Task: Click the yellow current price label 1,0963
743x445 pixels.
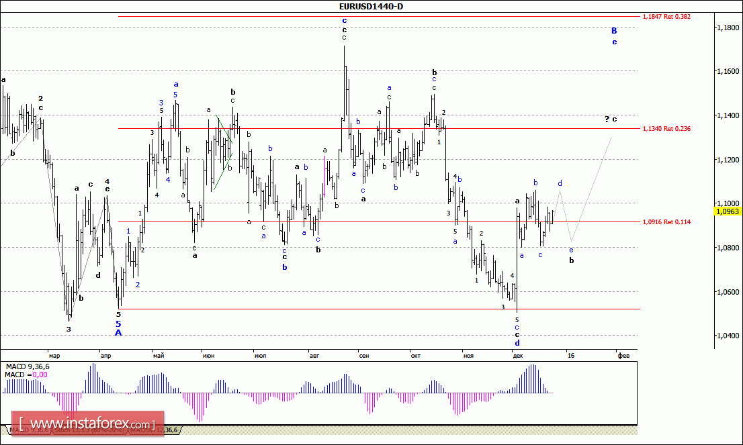Action: coord(728,211)
